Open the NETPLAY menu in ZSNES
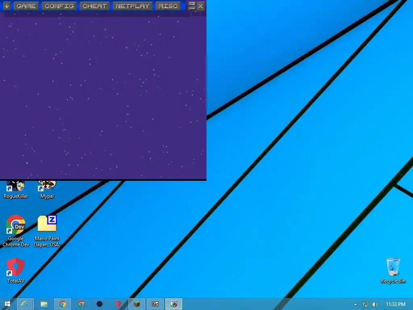Screen dimensions: 413x310 [132, 6]
